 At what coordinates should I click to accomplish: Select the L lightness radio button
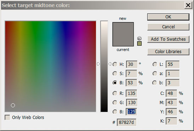click(155, 64)
